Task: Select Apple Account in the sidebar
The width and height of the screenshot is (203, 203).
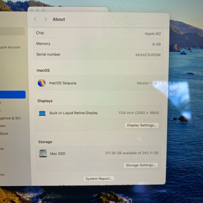Action: tap(10, 47)
